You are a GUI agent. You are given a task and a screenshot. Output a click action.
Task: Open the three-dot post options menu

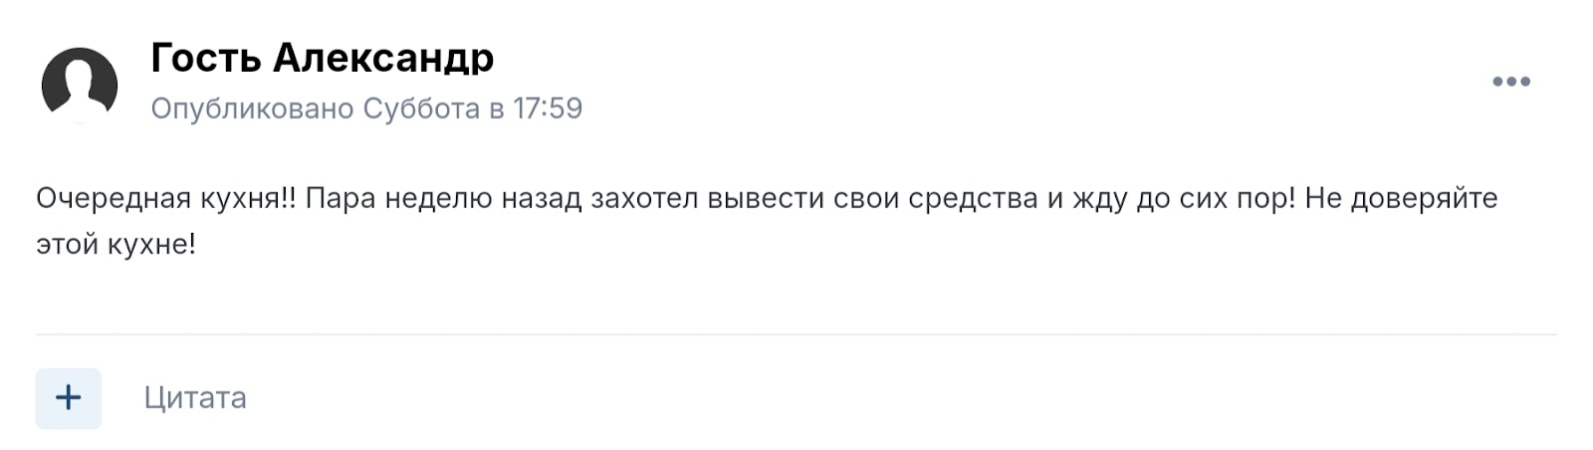1510,82
